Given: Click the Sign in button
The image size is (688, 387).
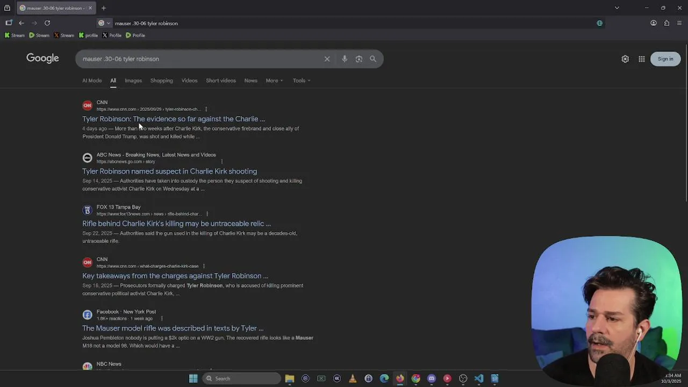Looking at the screenshot, I should pyautogui.click(x=665, y=59).
